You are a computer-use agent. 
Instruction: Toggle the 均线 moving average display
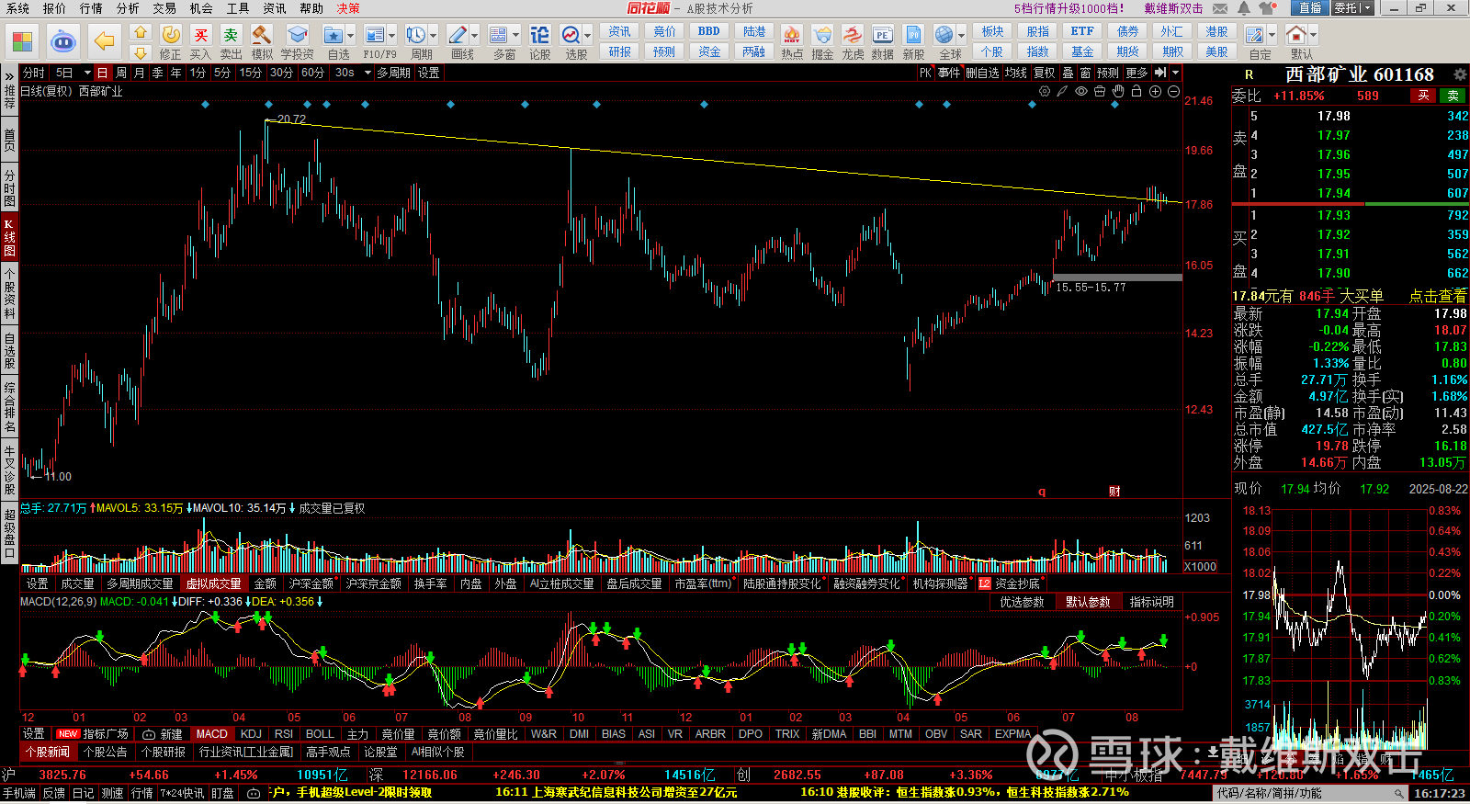[x=1015, y=73]
